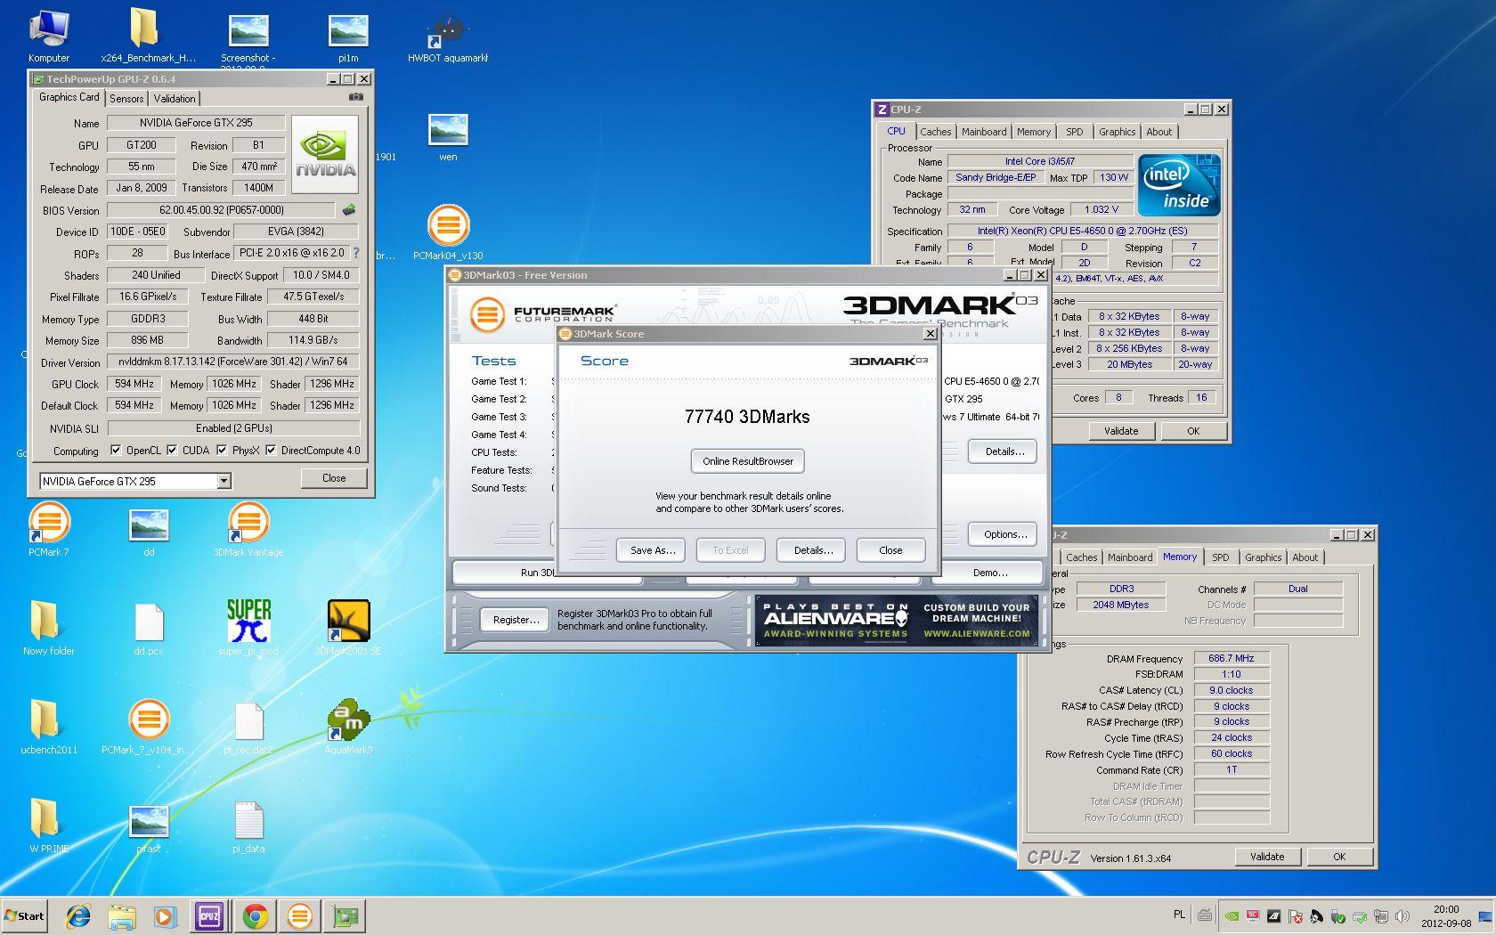Click the GPU-Z BIOS save chip icon
This screenshot has height=935, width=1496.
[x=349, y=210]
